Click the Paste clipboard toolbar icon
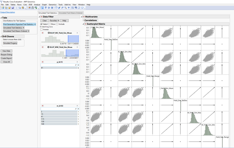Image resolution: width=234 pixels, height=148 pixels. [x=23, y=8]
